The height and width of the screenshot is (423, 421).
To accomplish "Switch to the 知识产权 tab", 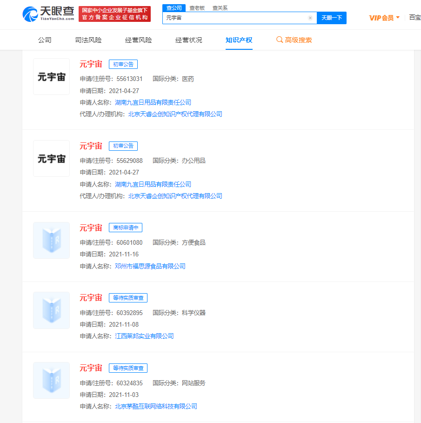I will click(x=239, y=40).
